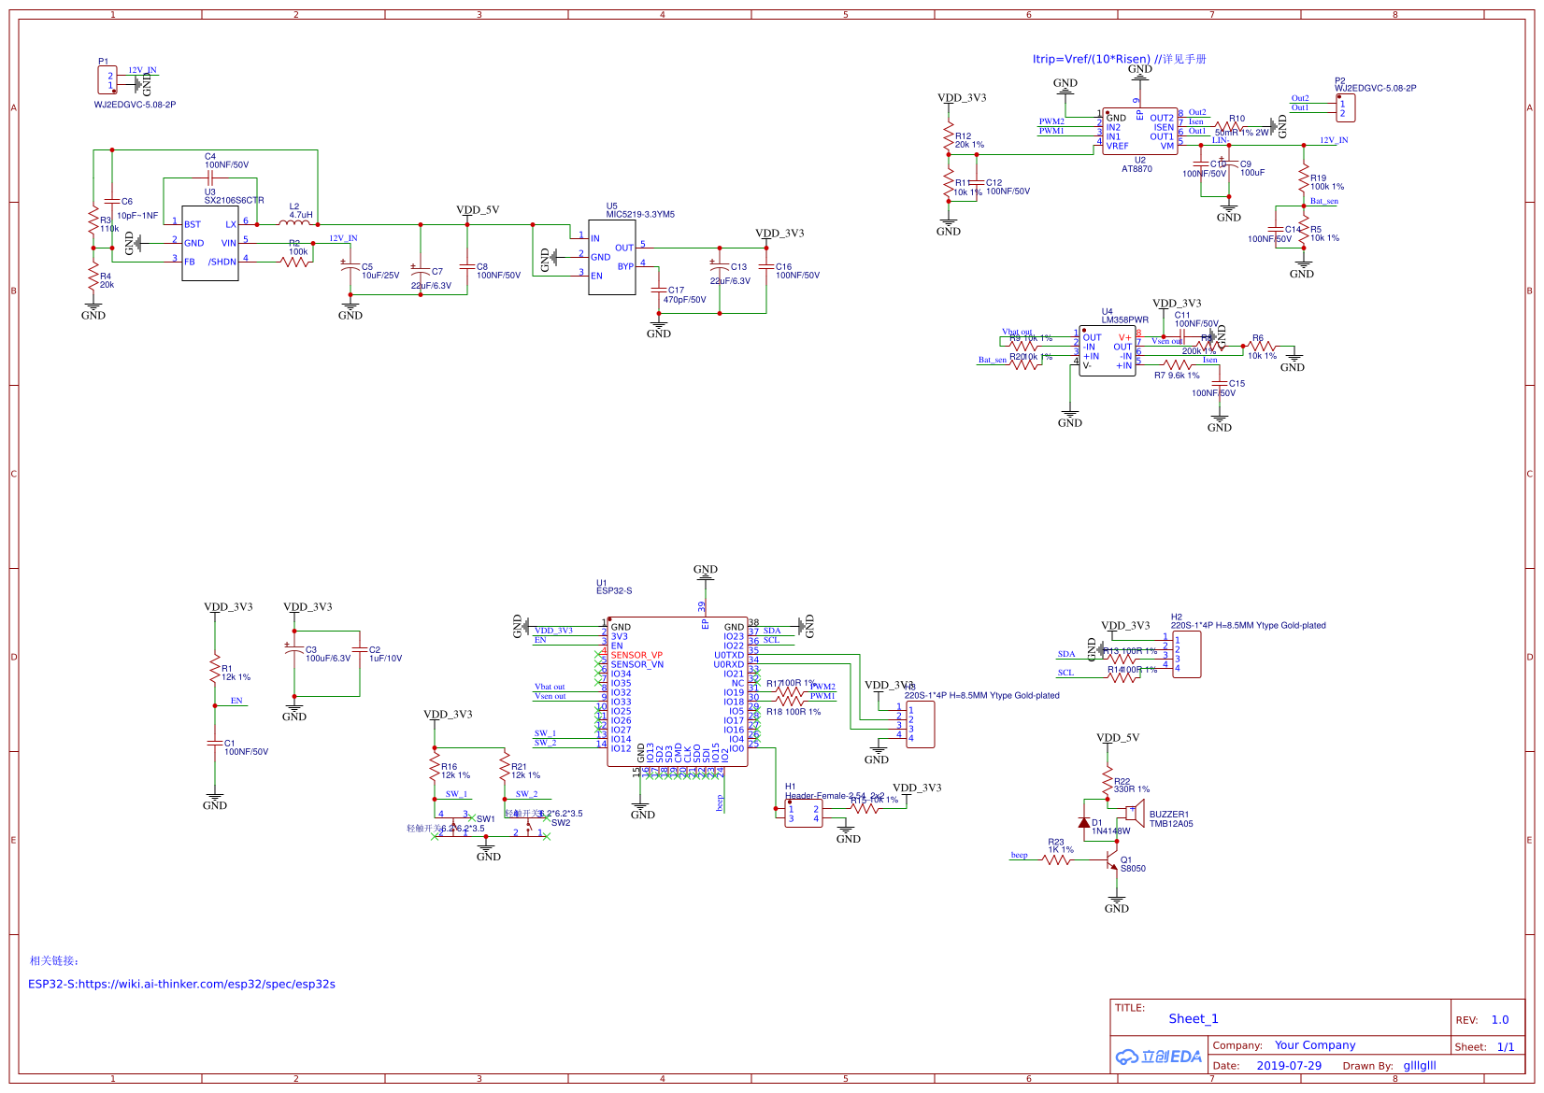Click the EN net label below R1
1544x1093 pixels.
coord(236,701)
